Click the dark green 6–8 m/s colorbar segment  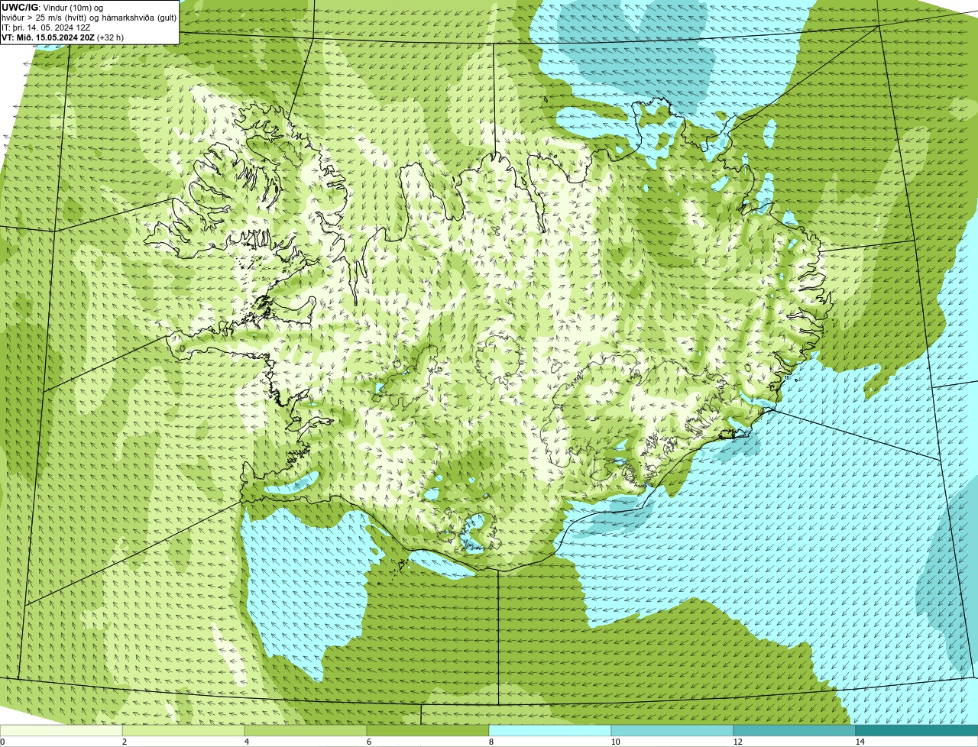(x=428, y=731)
